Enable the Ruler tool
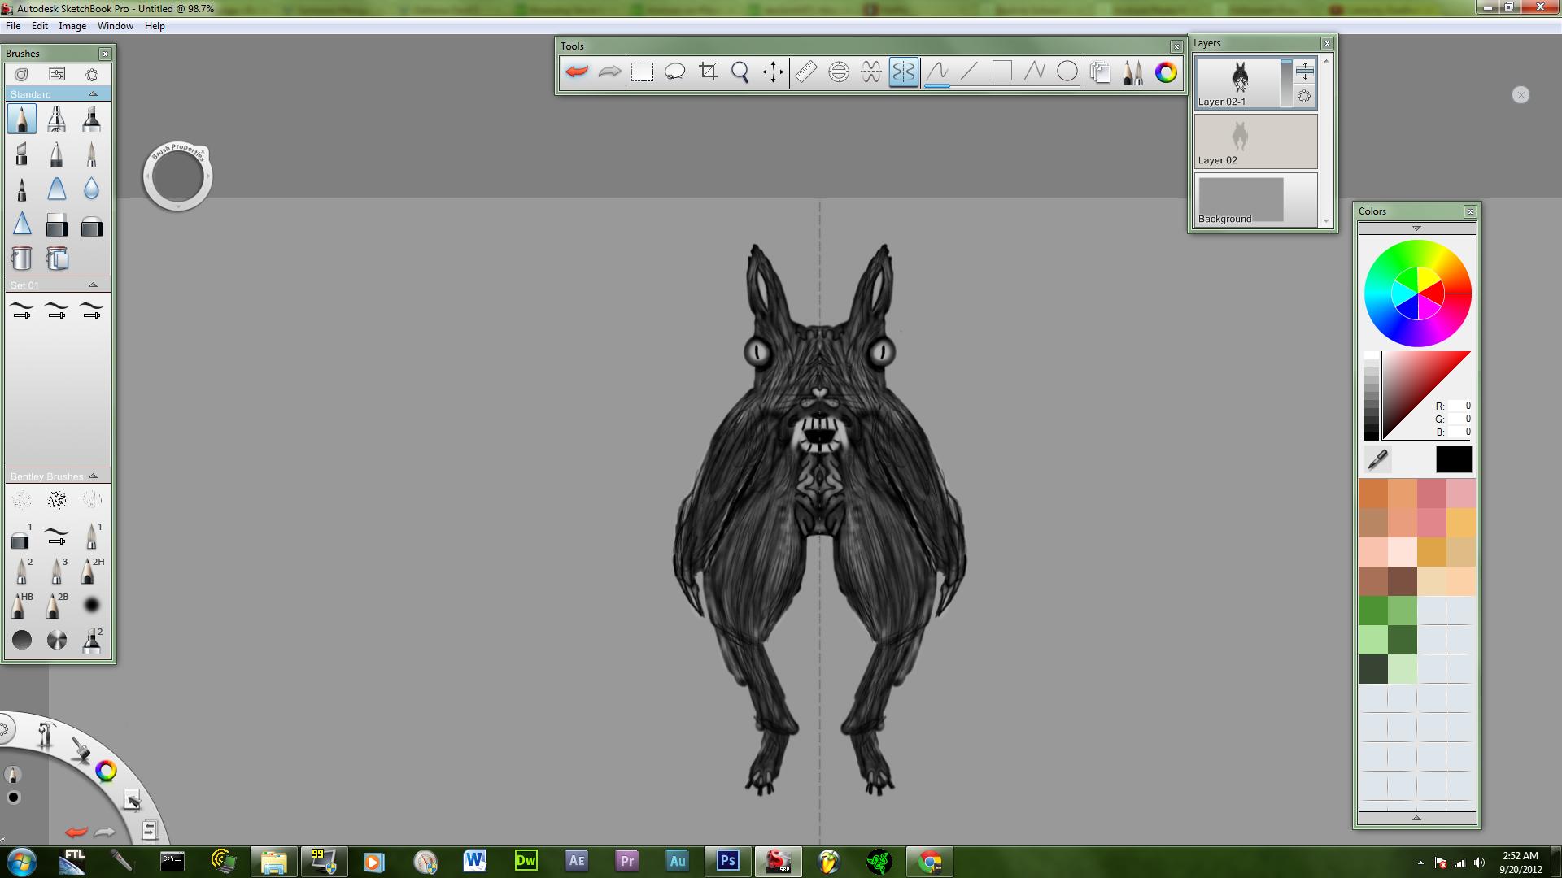Image resolution: width=1562 pixels, height=878 pixels. tap(805, 72)
